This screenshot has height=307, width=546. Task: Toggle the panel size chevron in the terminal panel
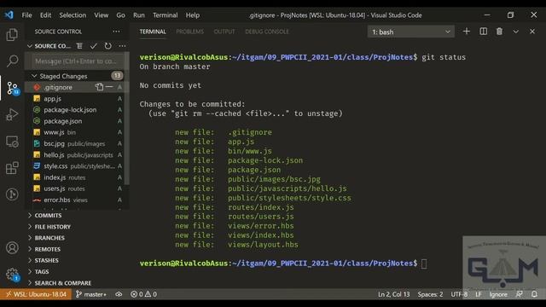point(515,32)
